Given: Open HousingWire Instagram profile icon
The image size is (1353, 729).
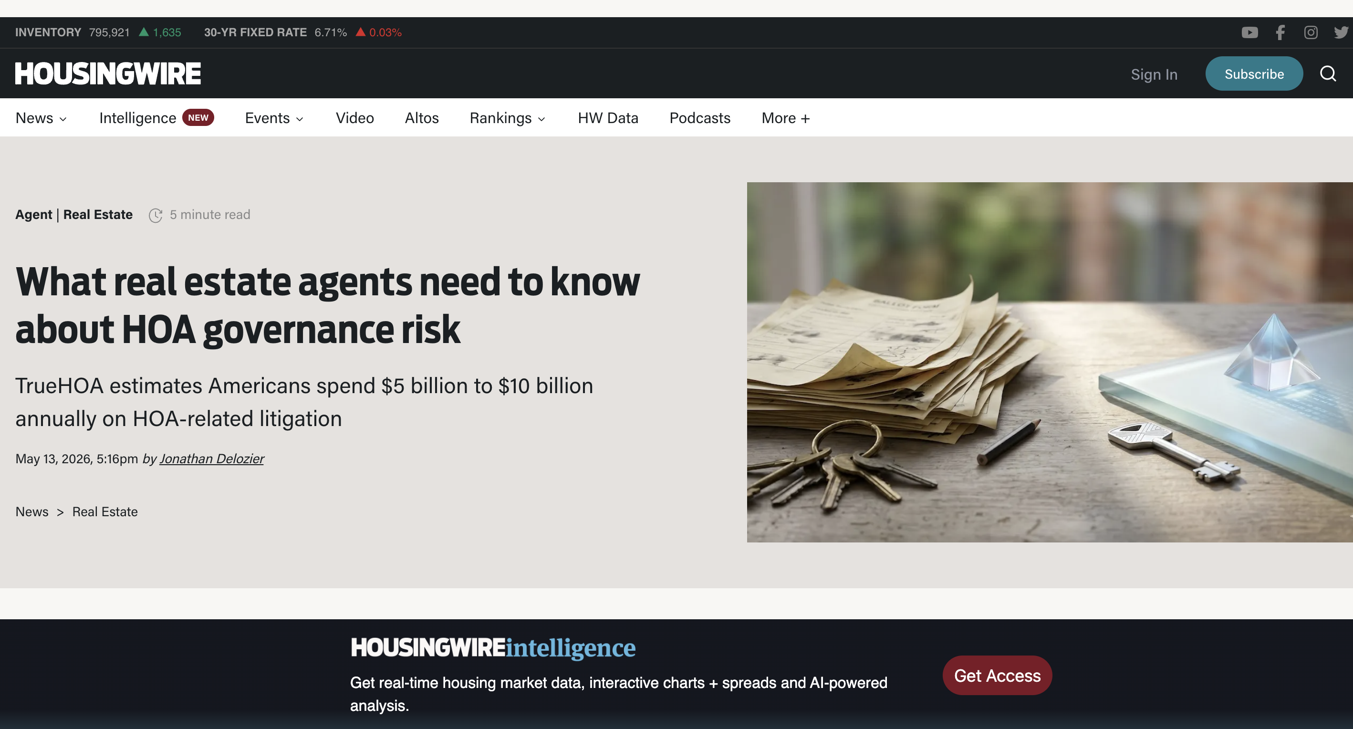Looking at the screenshot, I should coord(1311,32).
